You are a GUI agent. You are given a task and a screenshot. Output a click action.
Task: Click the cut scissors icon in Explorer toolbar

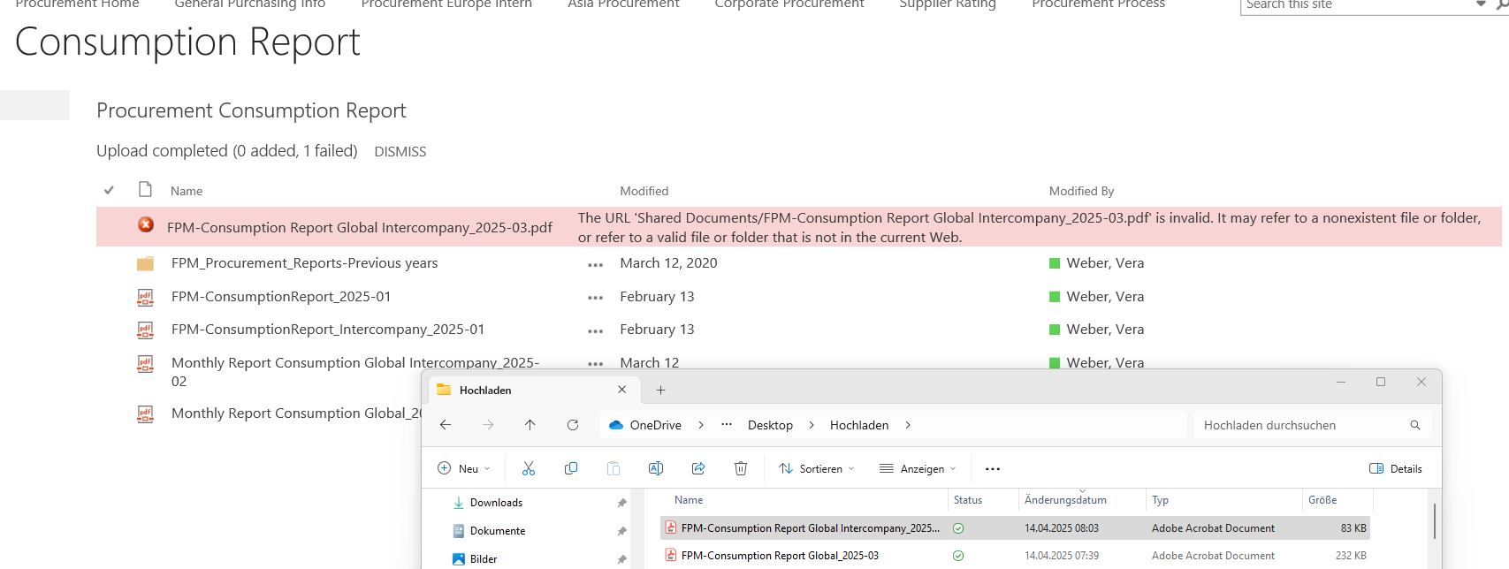click(x=529, y=468)
